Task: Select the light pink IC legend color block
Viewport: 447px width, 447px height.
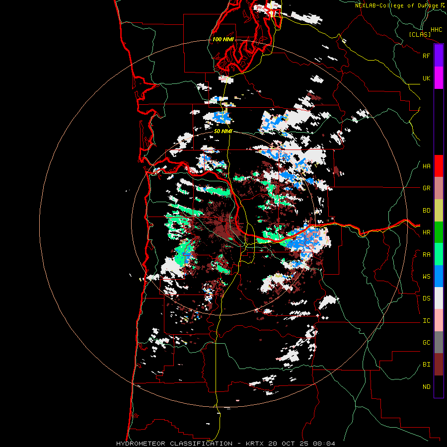Action: pos(439,320)
